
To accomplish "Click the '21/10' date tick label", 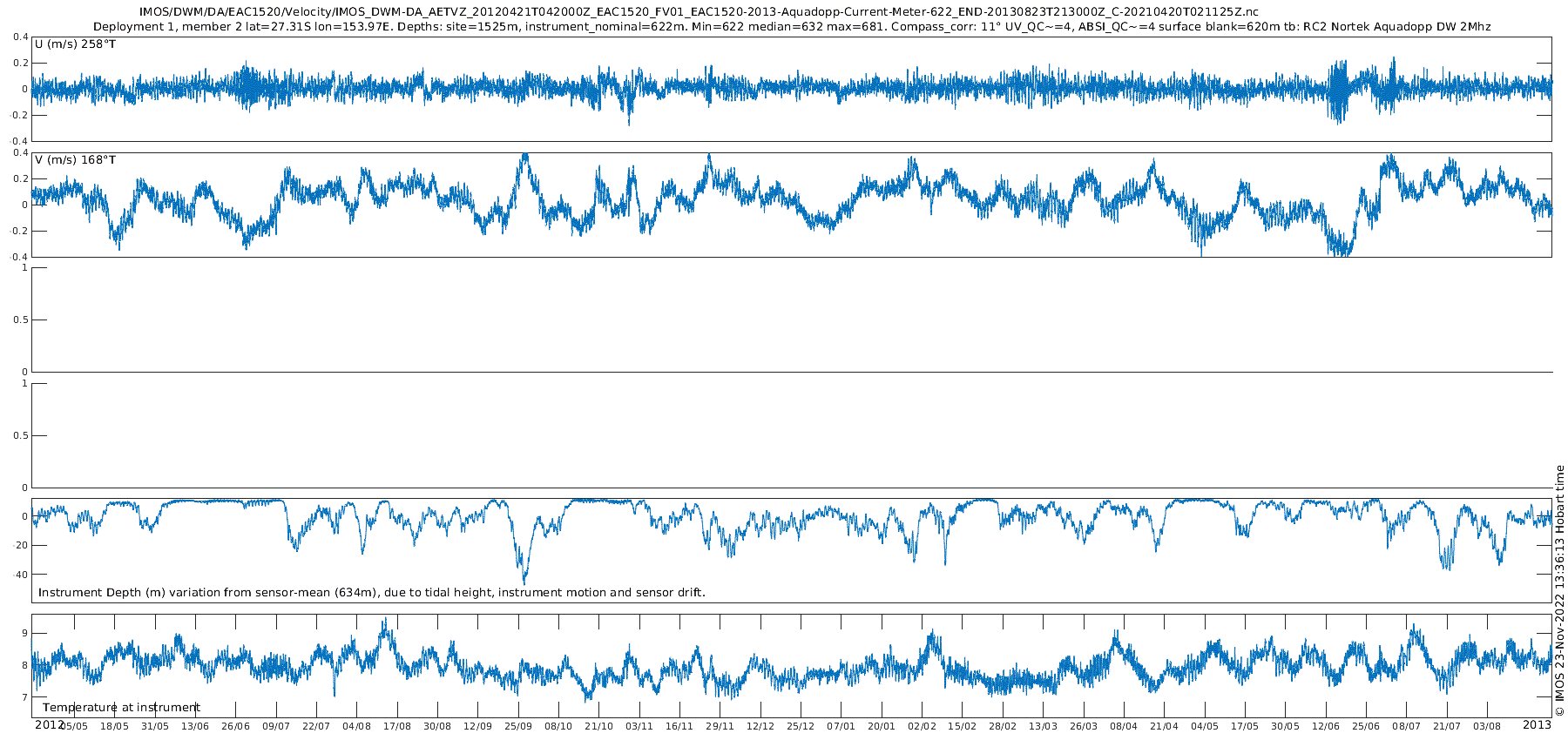I will click(598, 727).
